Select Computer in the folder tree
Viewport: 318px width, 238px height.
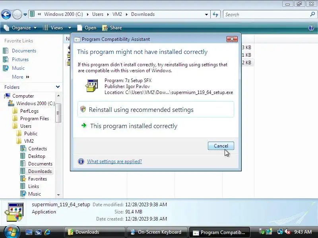23,96
